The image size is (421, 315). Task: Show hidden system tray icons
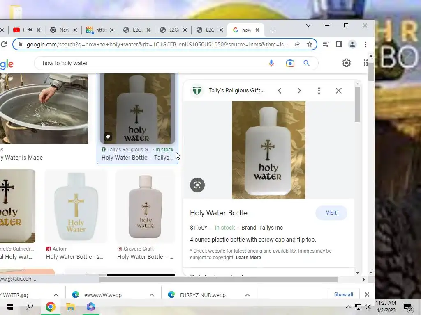(348, 307)
